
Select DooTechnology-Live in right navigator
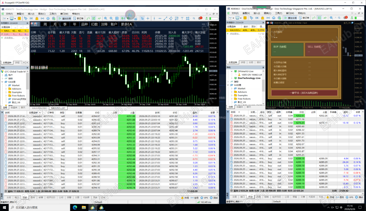(x=249, y=78)
